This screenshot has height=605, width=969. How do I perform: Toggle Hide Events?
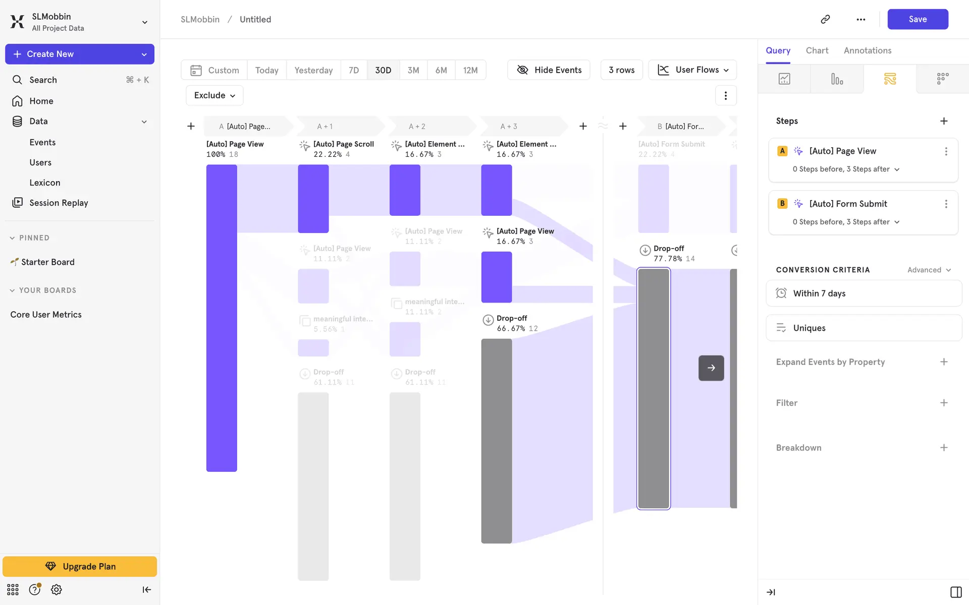549,70
